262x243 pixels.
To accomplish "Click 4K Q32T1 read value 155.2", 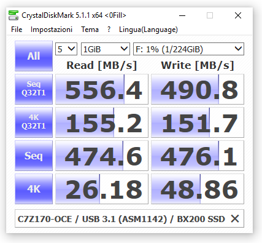I will (x=102, y=122).
